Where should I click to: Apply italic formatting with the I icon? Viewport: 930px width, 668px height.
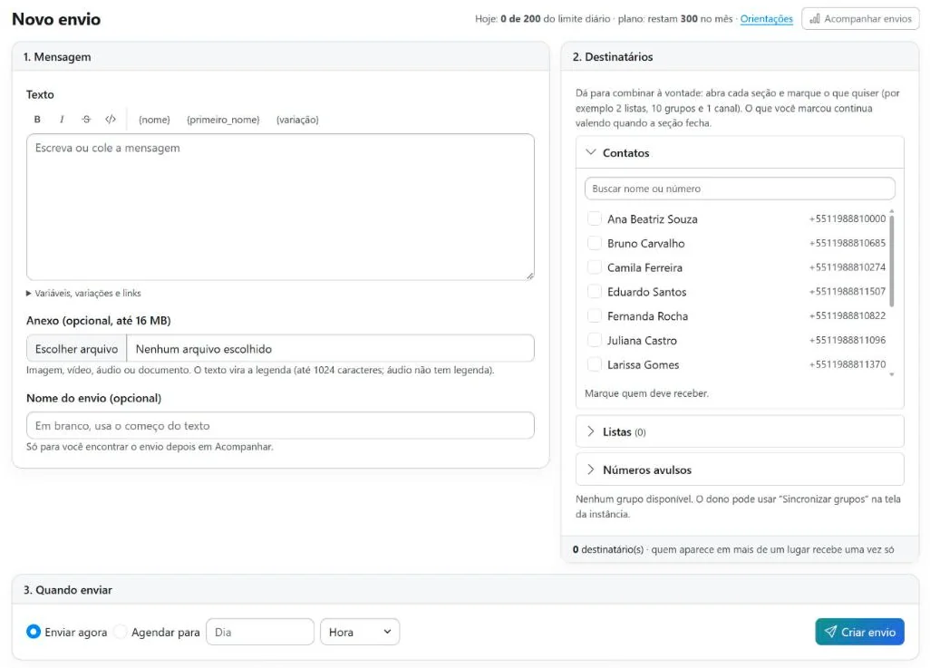click(62, 120)
